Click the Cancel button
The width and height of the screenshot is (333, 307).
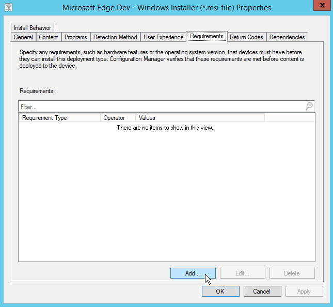pyautogui.click(x=262, y=291)
